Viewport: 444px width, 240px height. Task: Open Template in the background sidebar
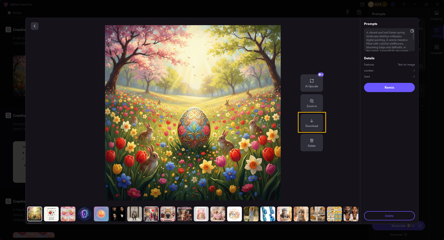click(437, 49)
